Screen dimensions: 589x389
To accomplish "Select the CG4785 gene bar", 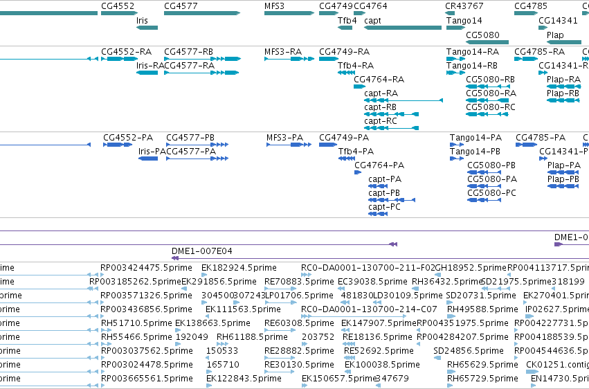I will (526, 13).
